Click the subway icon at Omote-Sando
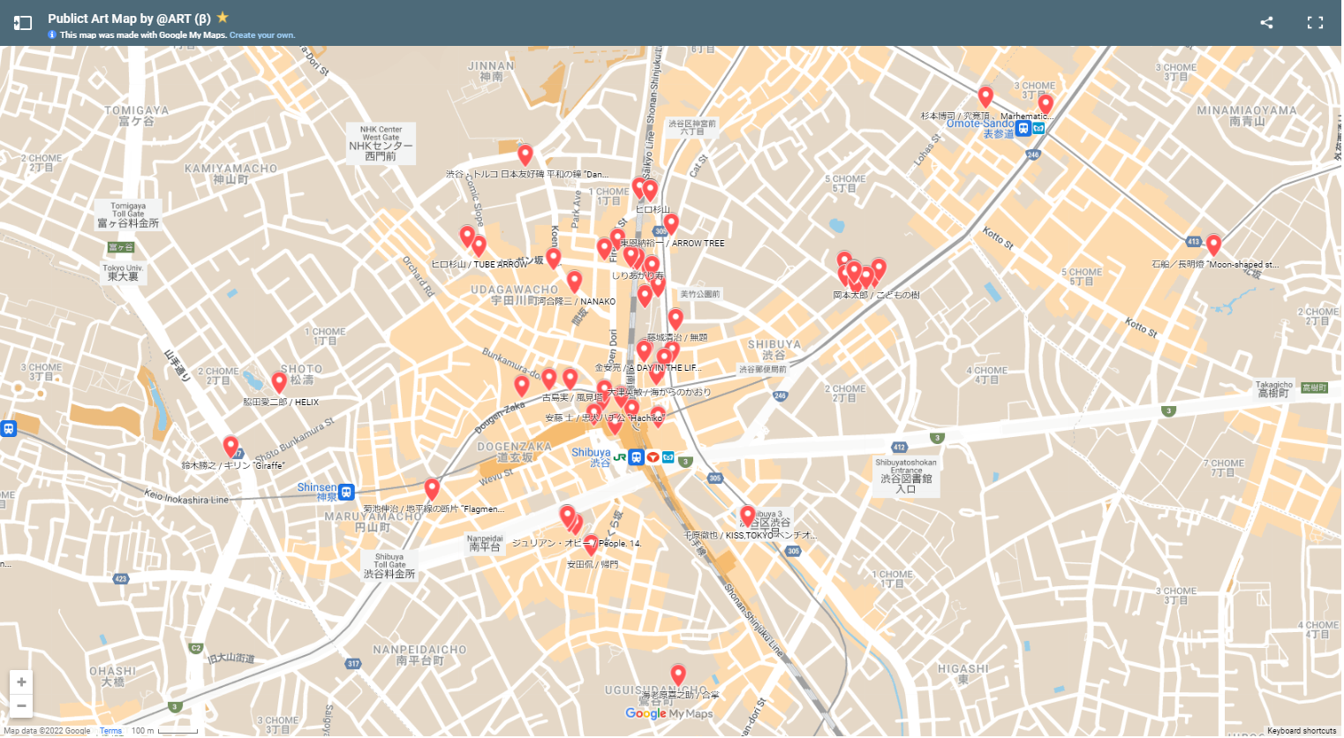This screenshot has width=1344, height=738. pos(1023,127)
